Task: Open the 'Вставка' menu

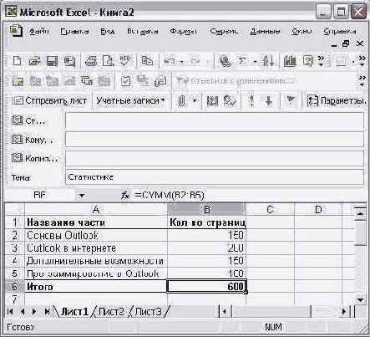Action: [x=143, y=31]
